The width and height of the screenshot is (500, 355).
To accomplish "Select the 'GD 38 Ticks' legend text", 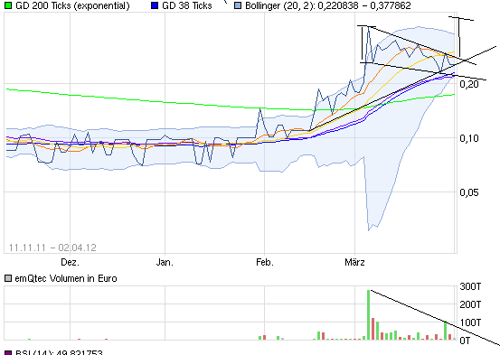I will coord(187,5).
